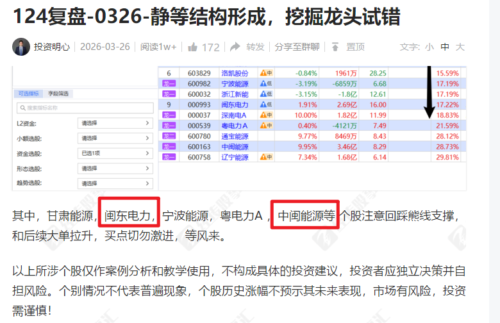Click the thumbs-up like icon
The image size is (500, 323).
[192, 47]
